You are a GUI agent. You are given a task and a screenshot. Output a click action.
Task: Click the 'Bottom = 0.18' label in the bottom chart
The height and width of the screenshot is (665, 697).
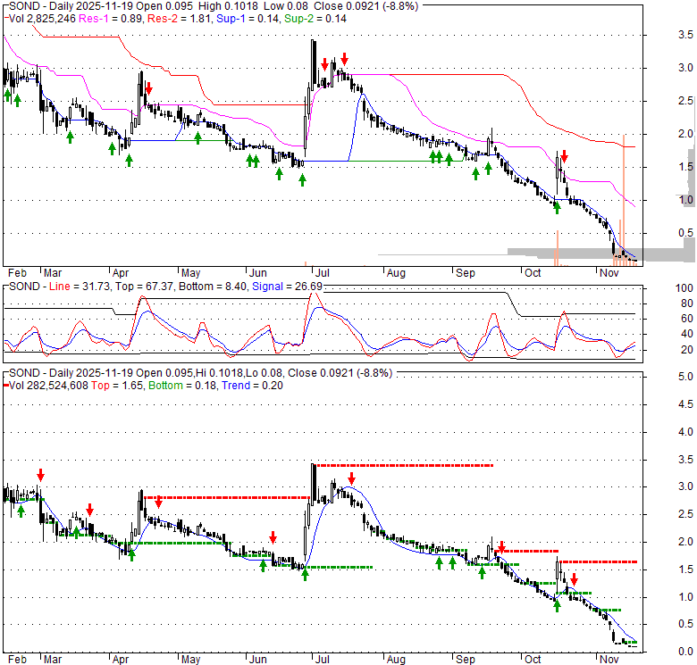pyautogui.click(x=182, y=386)
